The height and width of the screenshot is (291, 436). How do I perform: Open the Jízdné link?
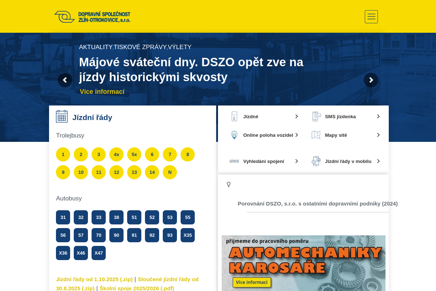pyautogui.click(x=251, y=117)
